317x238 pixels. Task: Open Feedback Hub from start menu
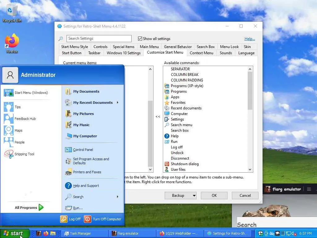pyautogui.click(x=20, y=119)
